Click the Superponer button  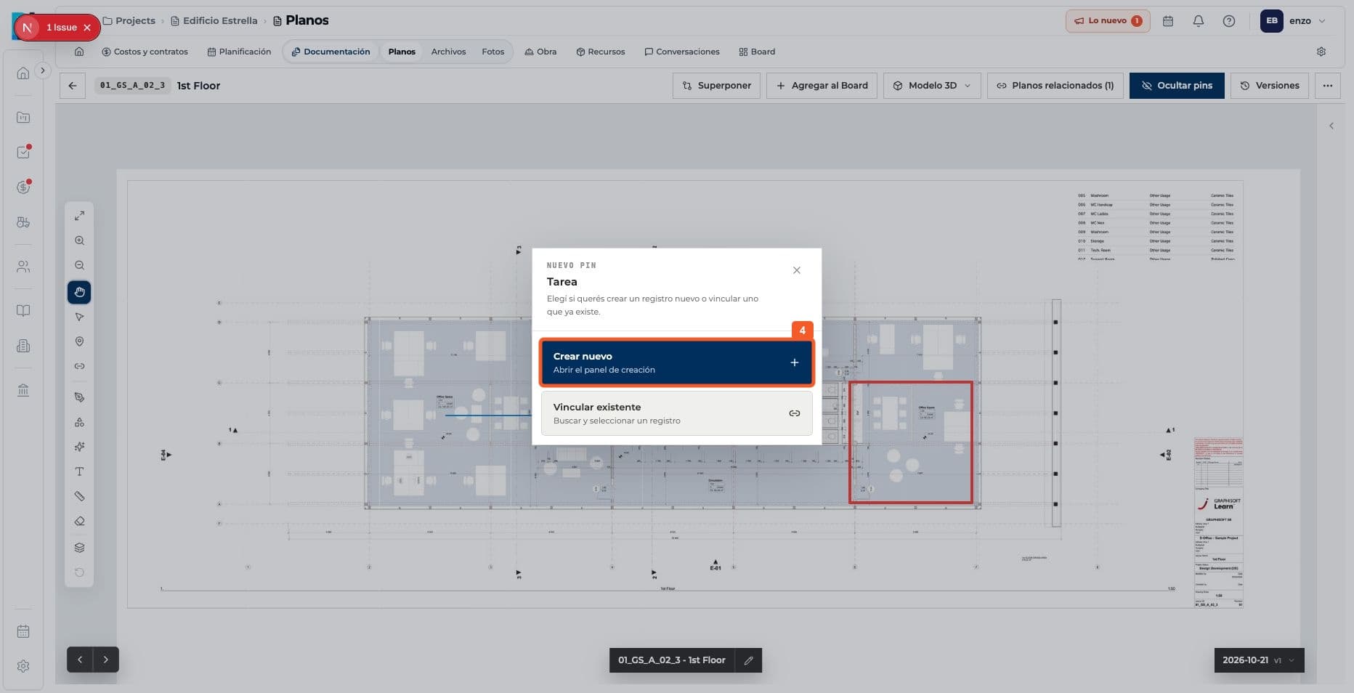(717, 86)
